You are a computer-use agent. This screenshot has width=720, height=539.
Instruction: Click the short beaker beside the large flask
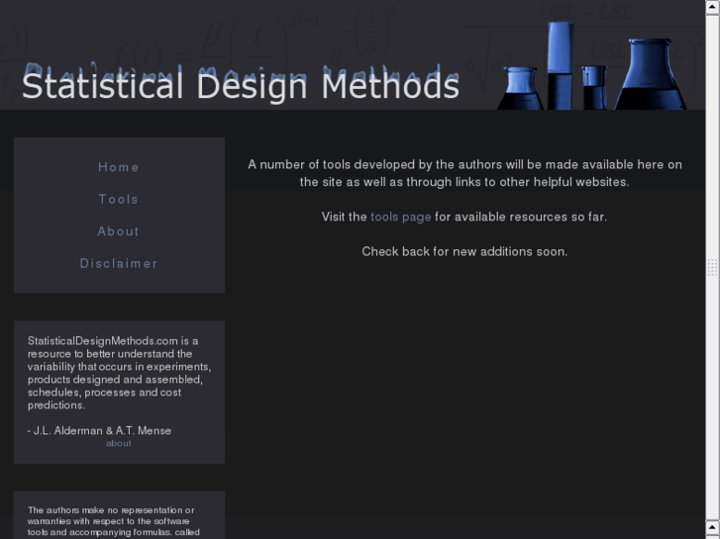pos(594,87)
